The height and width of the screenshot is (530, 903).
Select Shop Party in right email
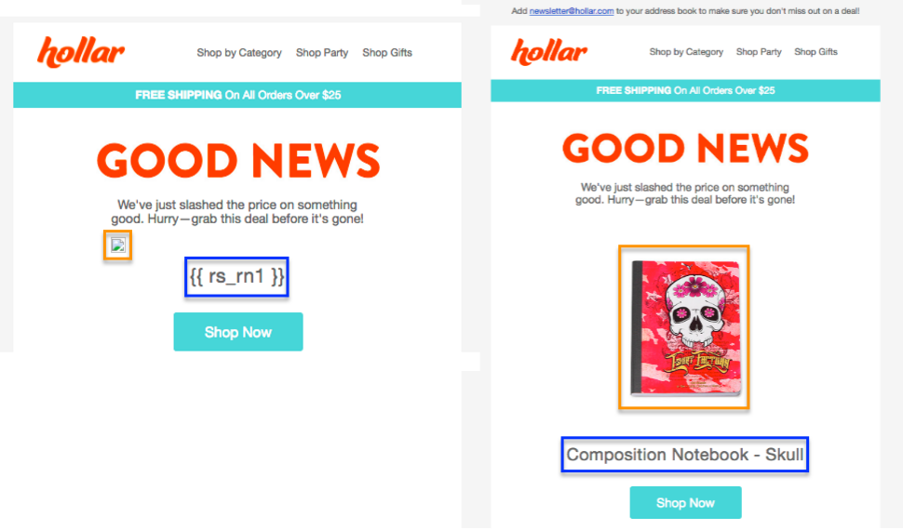[759, 52]
